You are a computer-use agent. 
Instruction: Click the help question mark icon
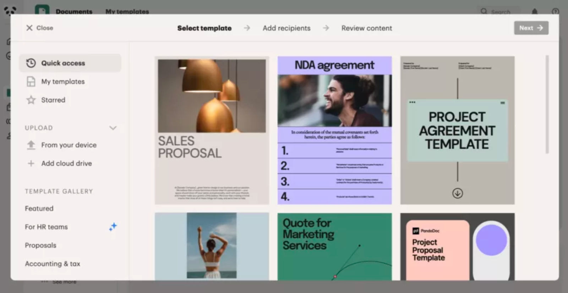(x=556, y=12)
